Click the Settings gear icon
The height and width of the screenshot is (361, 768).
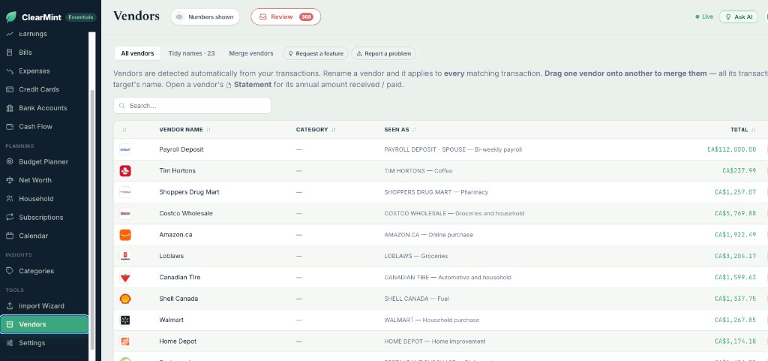coord(10,343)
